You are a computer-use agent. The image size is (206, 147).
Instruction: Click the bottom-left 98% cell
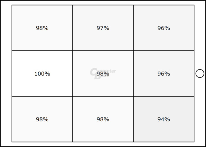click(42, 119)
